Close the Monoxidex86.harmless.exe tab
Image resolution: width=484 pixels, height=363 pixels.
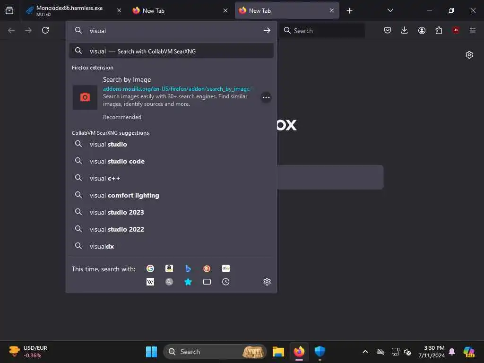[119, 10]
